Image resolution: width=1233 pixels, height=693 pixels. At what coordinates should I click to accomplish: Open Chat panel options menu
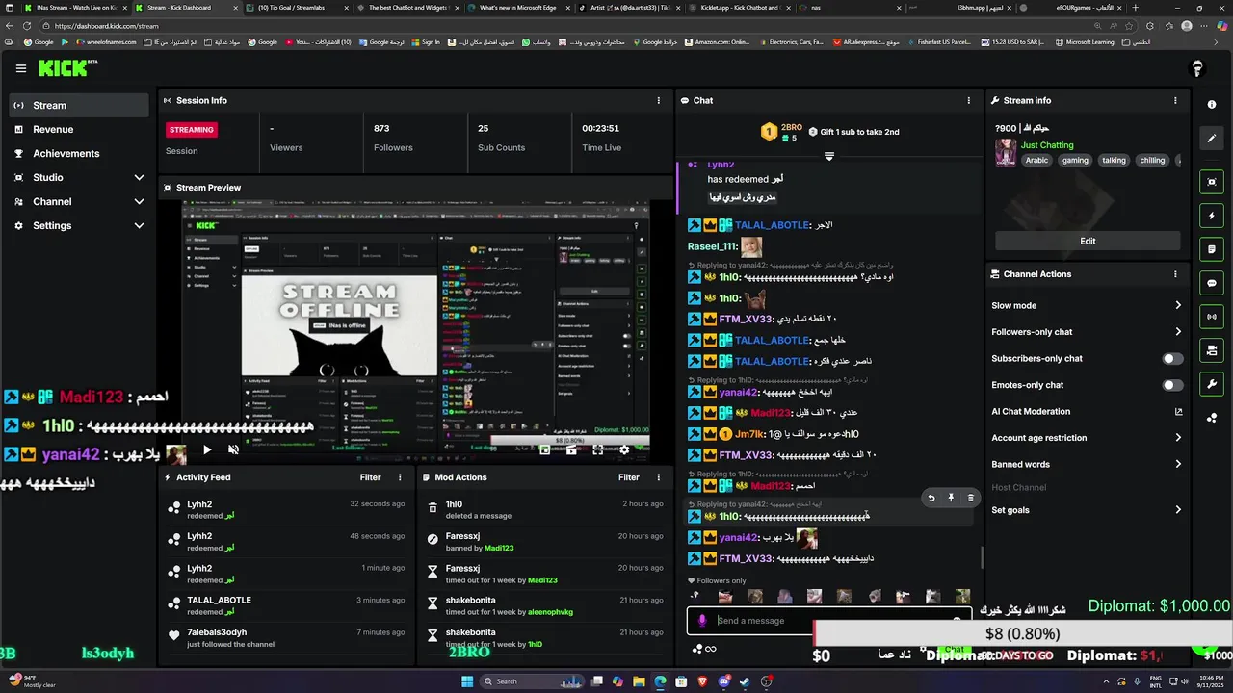point(969,100)
